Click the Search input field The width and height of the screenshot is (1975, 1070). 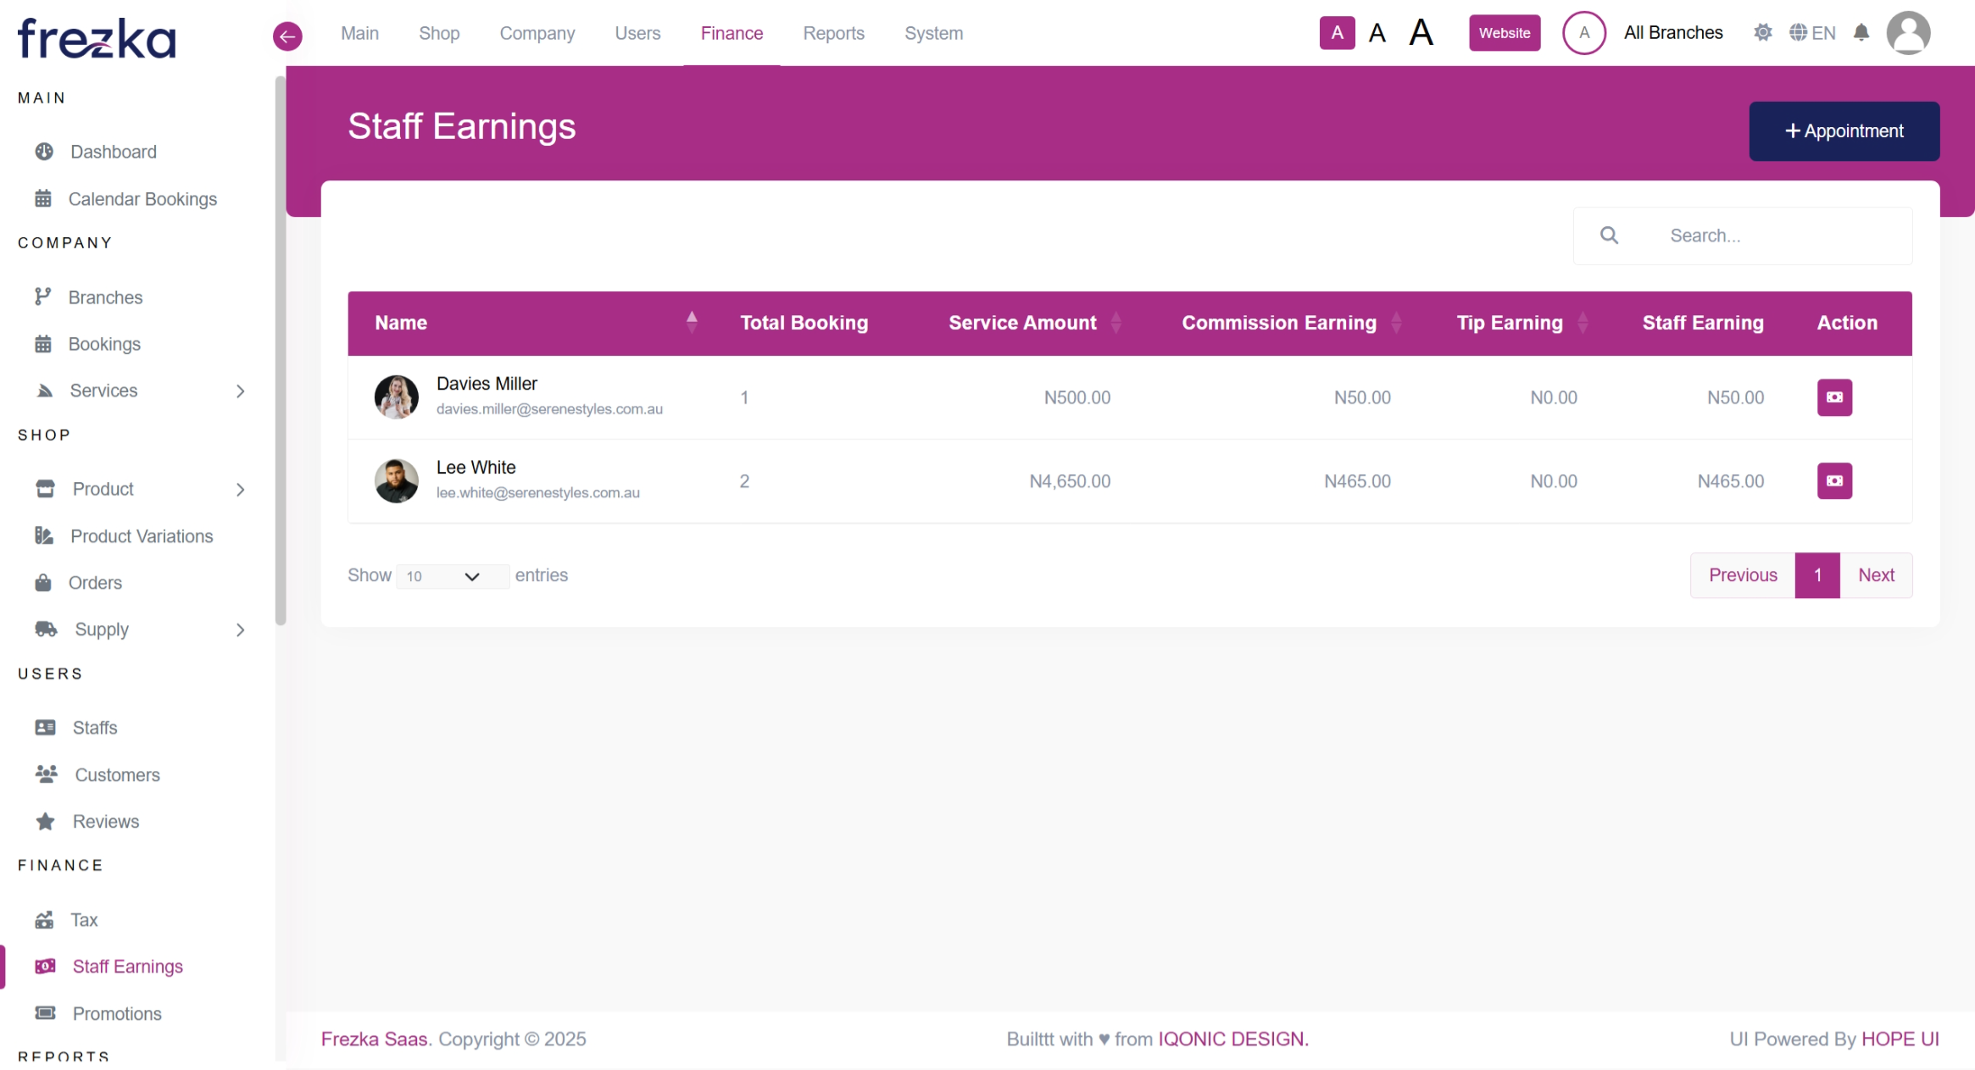coord(1772,236)
